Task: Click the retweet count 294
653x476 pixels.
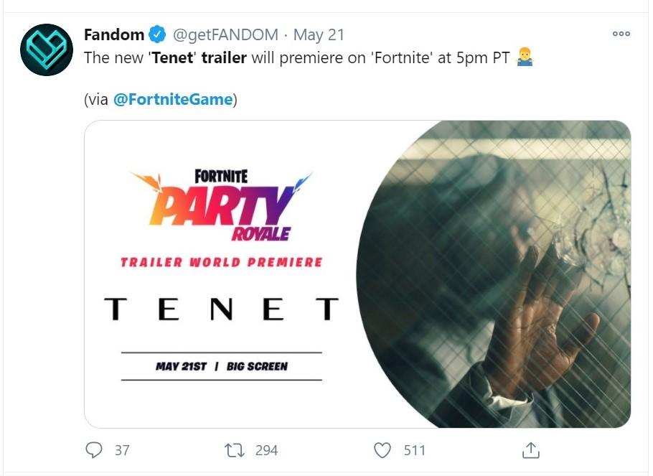Action: pos(266,450)
